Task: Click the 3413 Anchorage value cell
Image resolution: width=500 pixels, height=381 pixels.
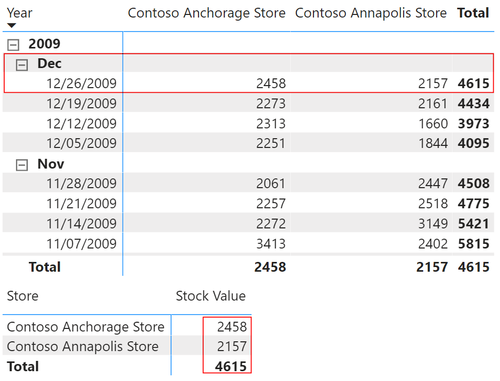Action: [271, 244]
